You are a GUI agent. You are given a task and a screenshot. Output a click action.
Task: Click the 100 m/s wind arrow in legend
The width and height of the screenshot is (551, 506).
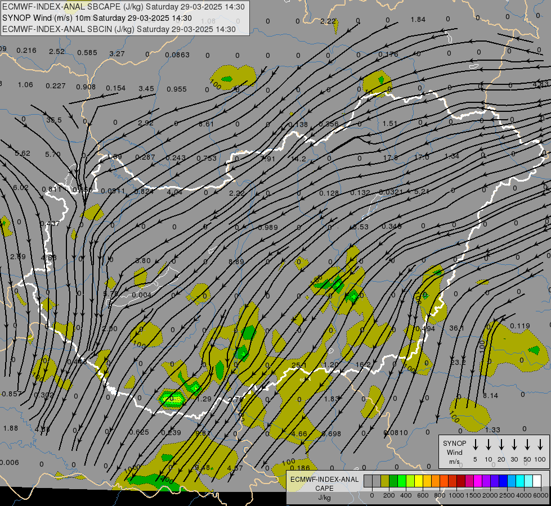coord(540,445)
